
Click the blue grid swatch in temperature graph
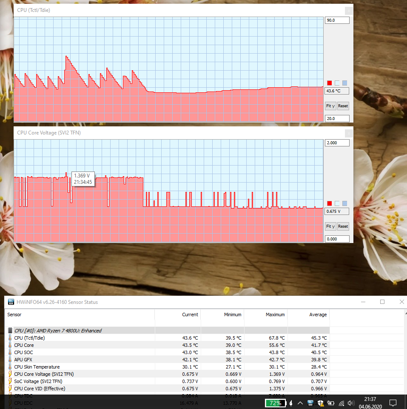point(344,83)
